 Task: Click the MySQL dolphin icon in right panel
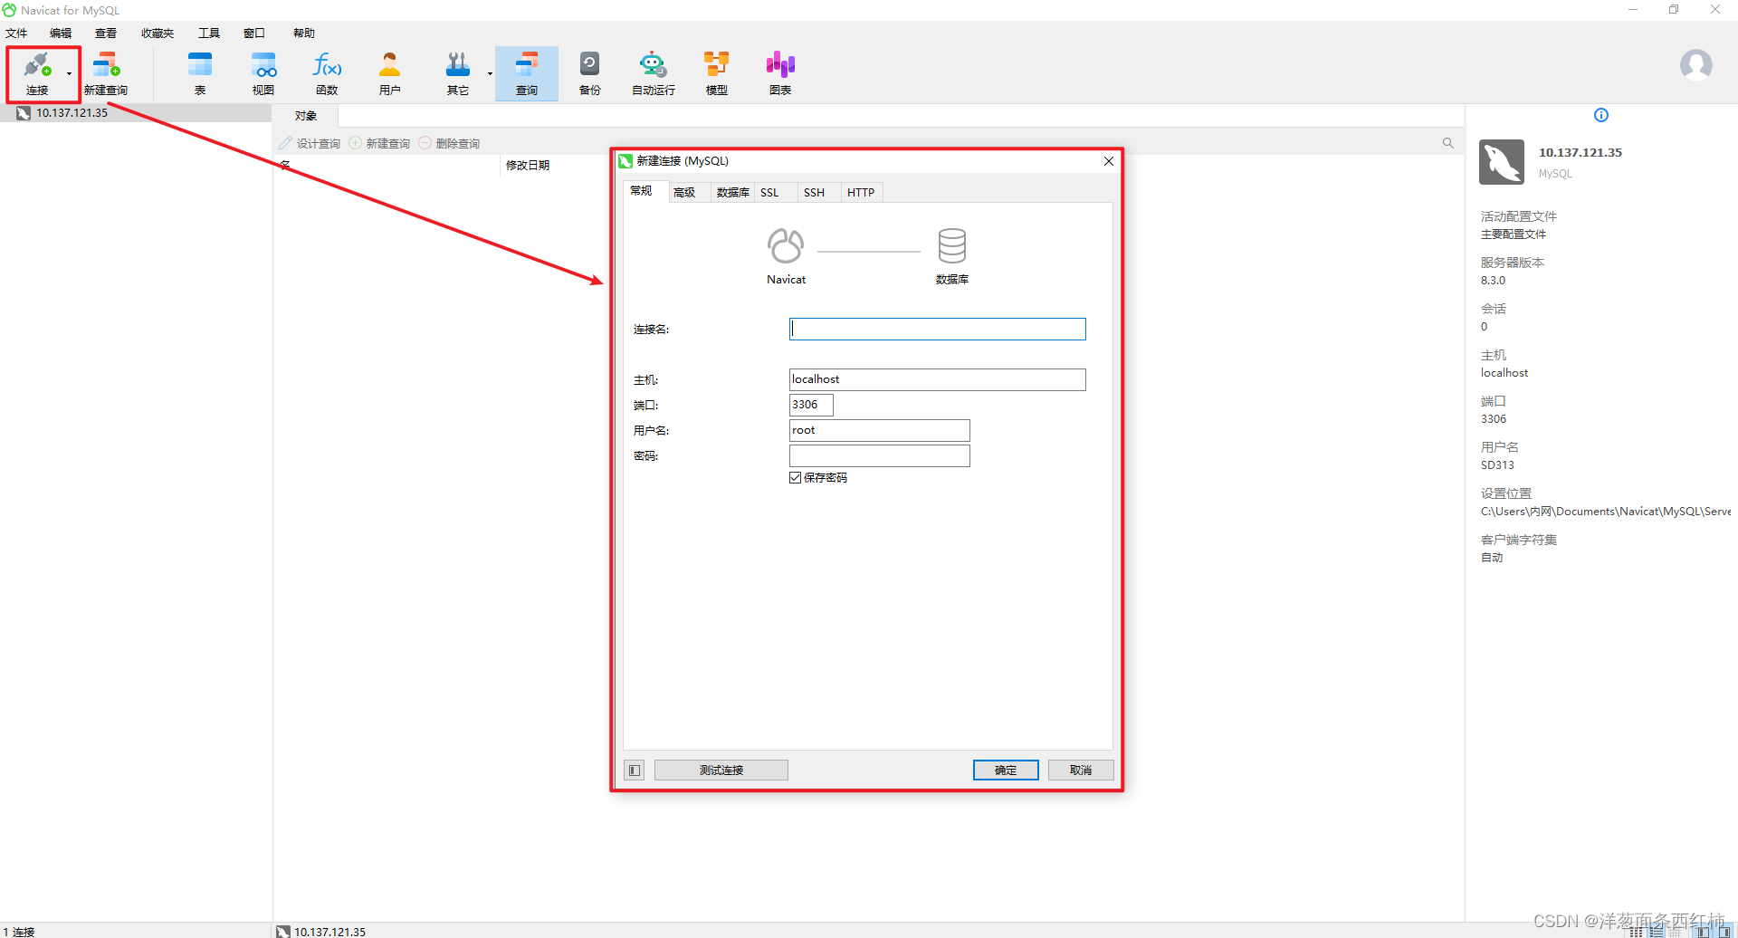(1502, 162)
